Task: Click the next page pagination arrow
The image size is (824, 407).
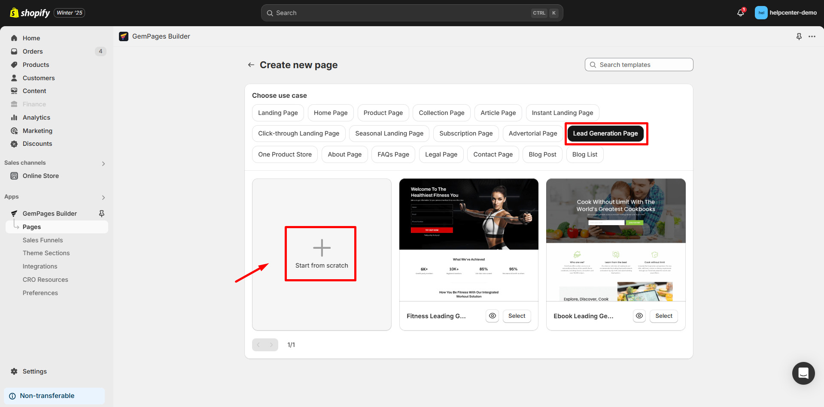Action: (271, 344)
